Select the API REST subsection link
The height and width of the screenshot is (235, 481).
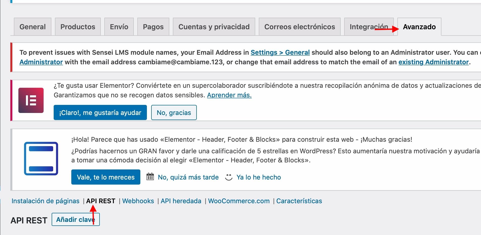pyautogui.click(x=101, y=201)
